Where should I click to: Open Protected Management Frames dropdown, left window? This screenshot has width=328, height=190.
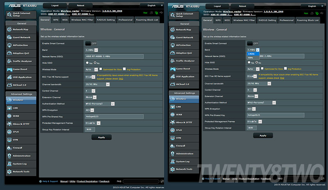[93, 123]
